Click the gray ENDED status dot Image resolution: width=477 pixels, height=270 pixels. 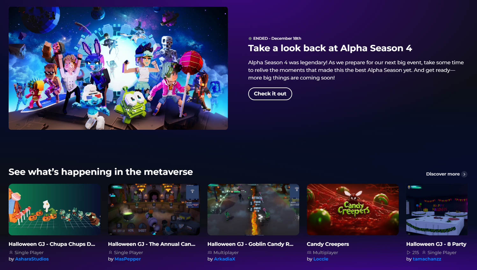pyautogui.click(x=250, y=38)
